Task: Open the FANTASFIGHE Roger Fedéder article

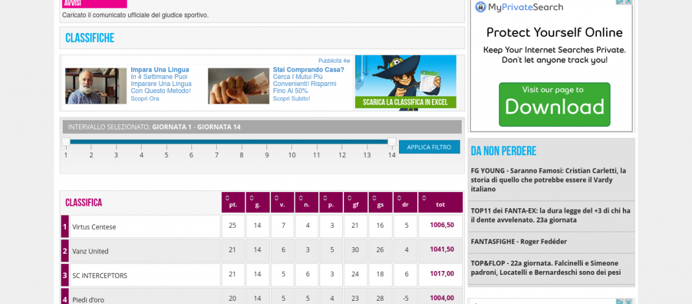Action: [x=519, y=241]
